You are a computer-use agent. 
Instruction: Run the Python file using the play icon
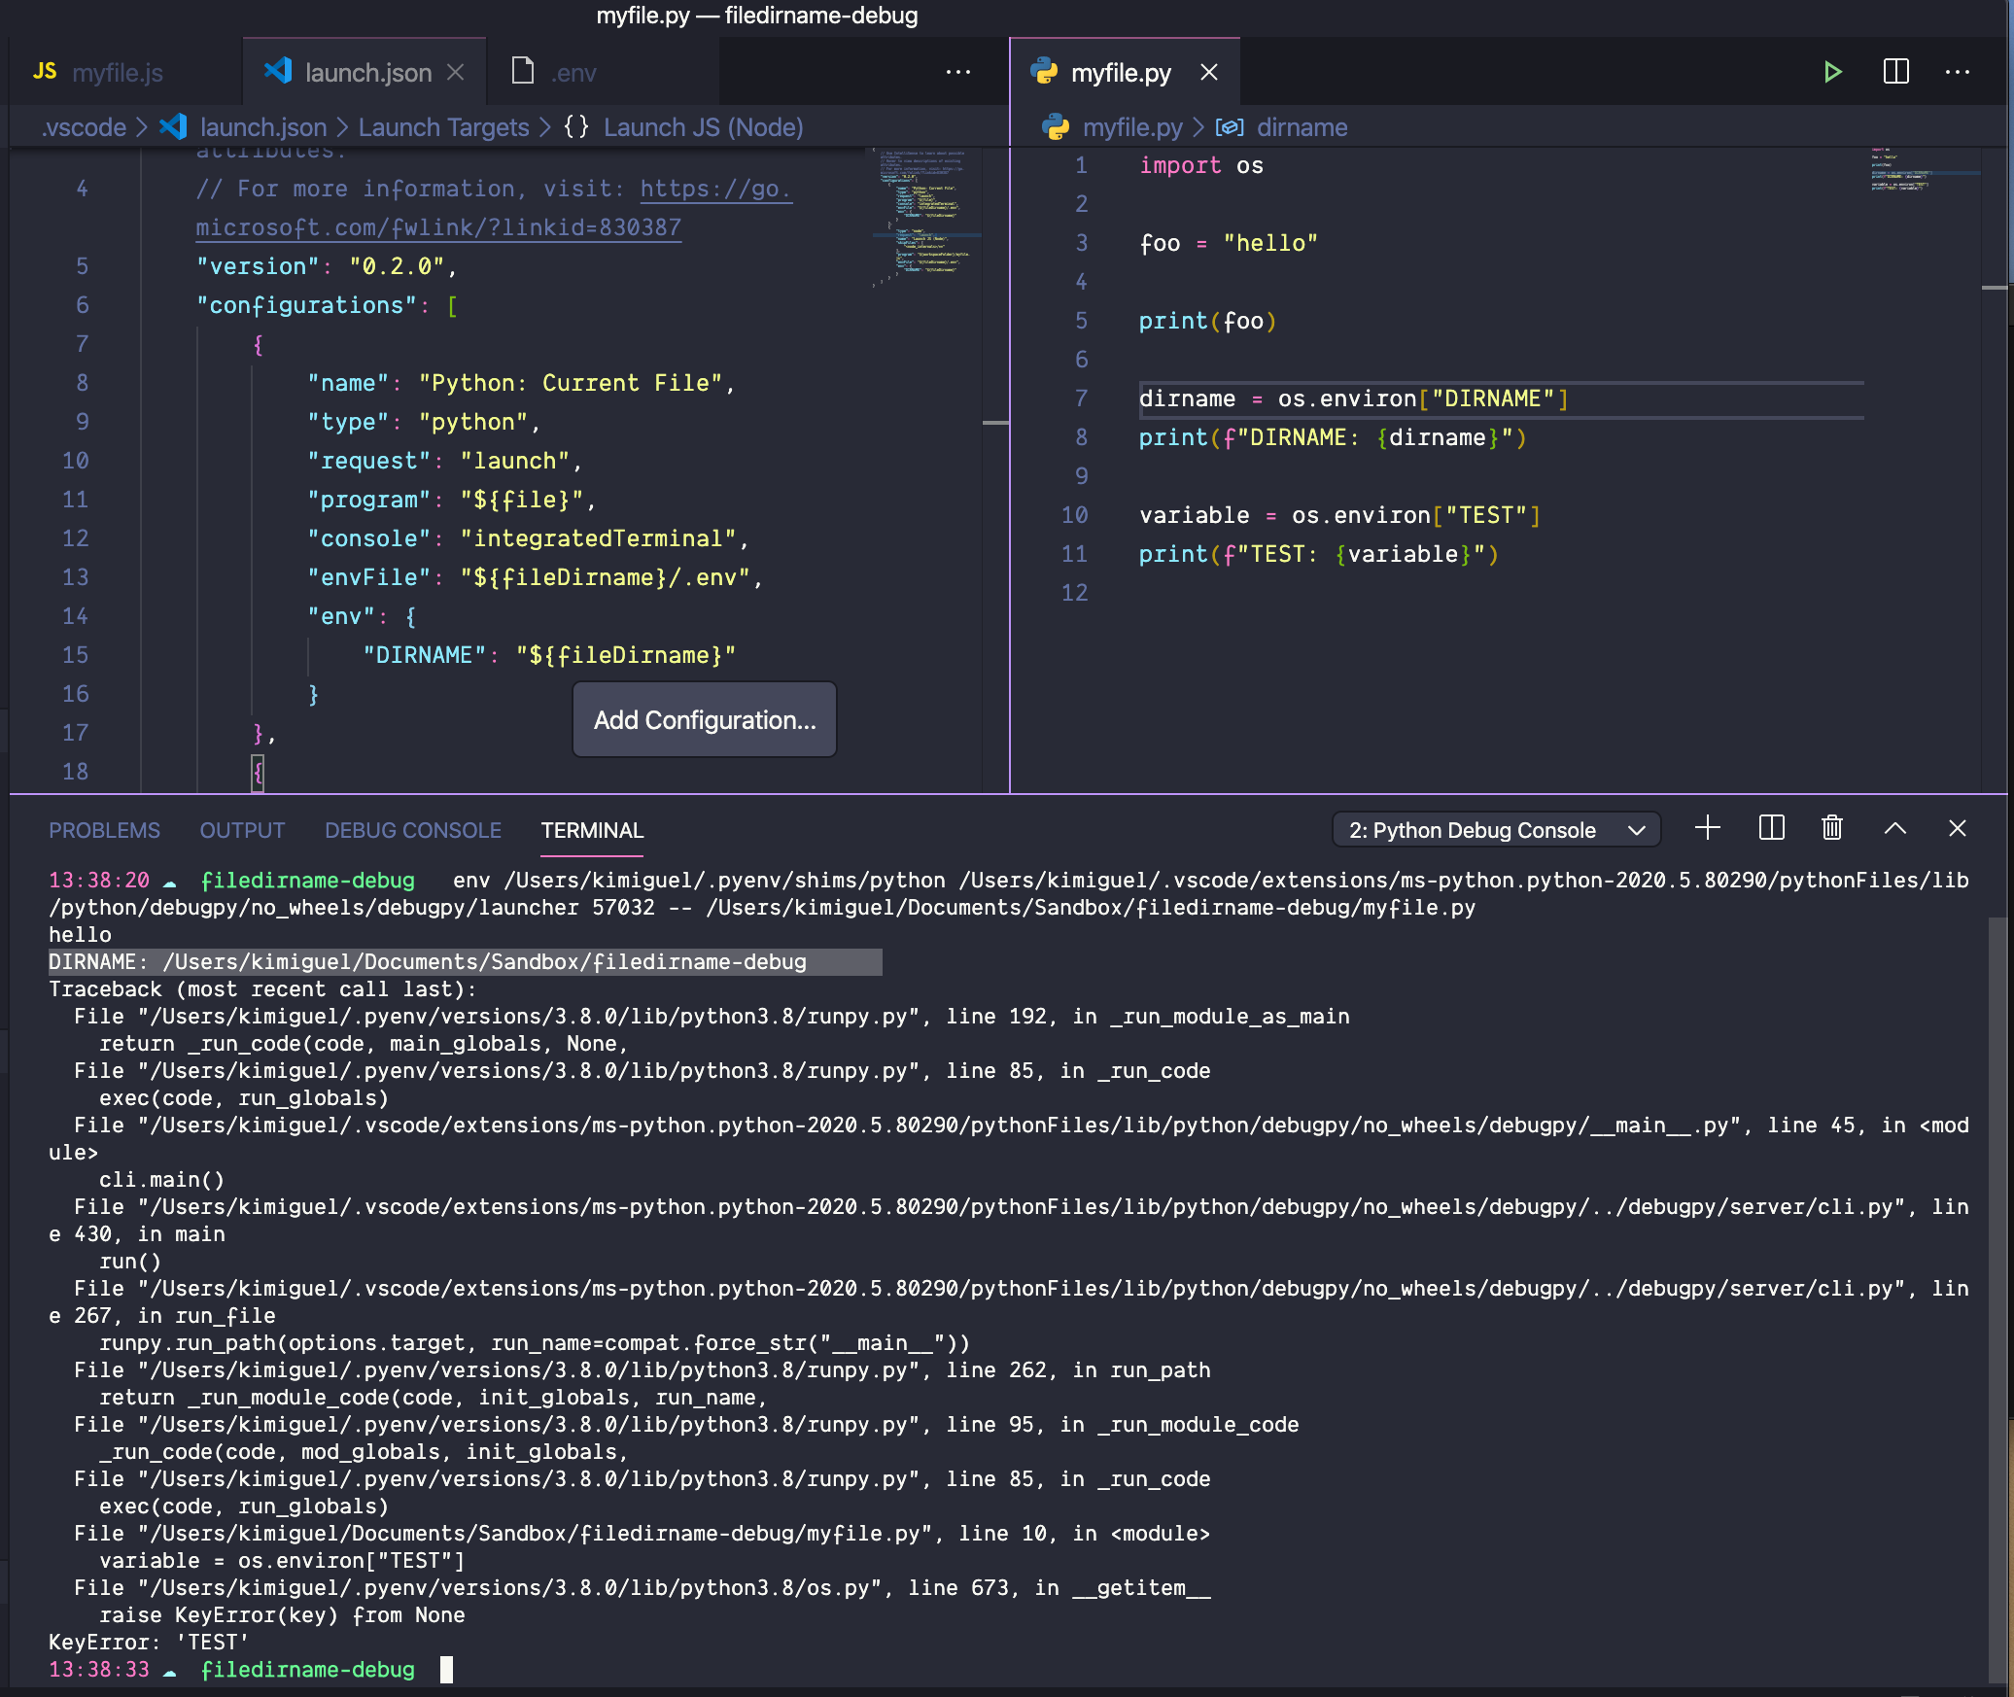click(x=1833, y=71)
